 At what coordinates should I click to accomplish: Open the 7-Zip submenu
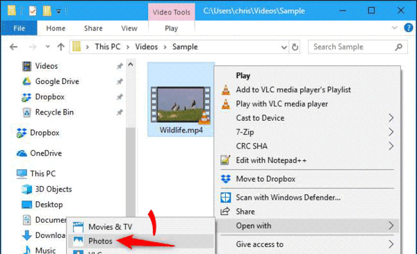tap(307, 132)
